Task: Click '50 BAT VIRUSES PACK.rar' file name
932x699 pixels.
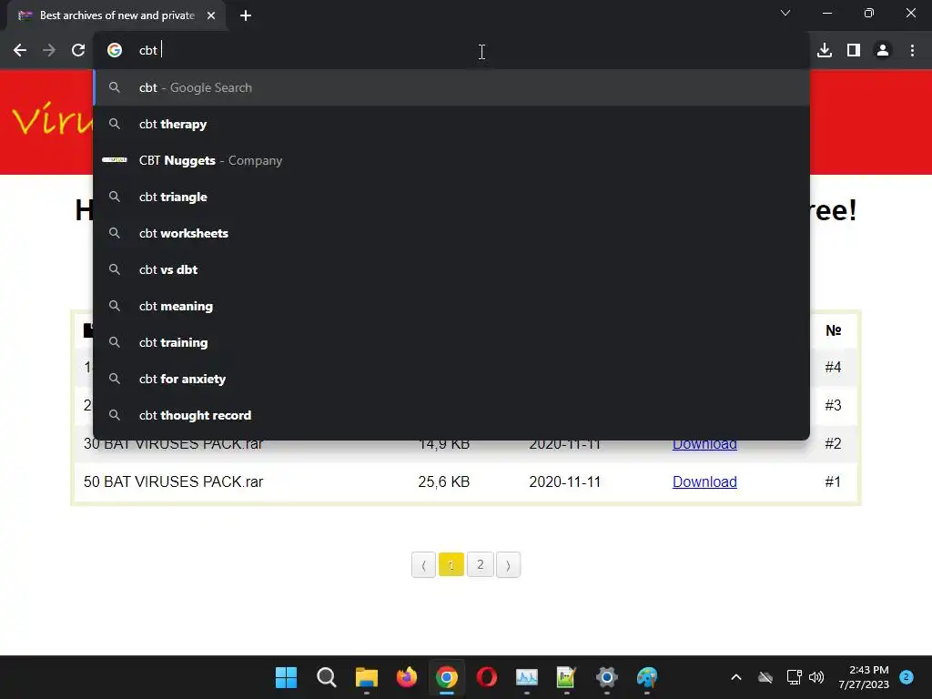Action: coord(173,481)
